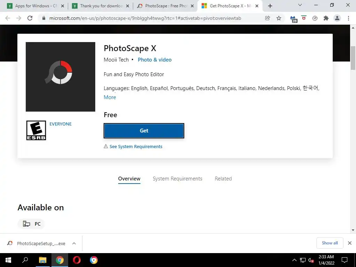
Task: Open the Chrome profile avatar
Action: (337, 18)
